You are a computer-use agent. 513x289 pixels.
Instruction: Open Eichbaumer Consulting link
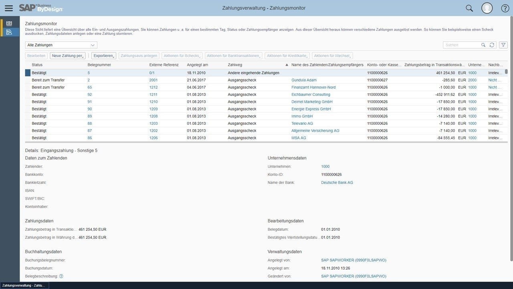click(x=311, y=94)
